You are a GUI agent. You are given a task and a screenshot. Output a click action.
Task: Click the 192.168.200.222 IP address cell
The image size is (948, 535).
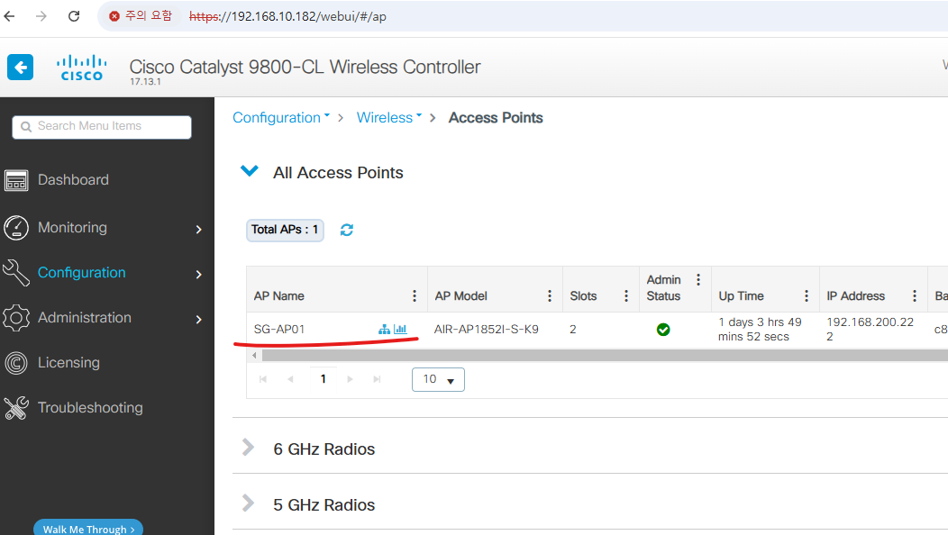(x=870, y=330)
